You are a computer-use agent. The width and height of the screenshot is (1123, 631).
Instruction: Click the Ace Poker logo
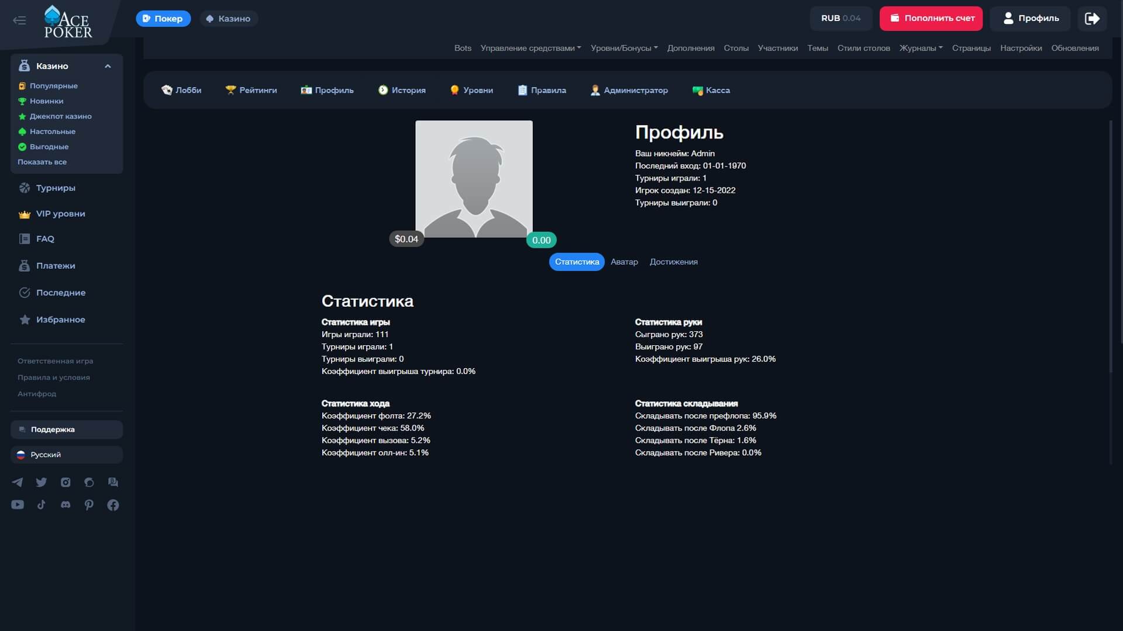tap(68, 22)
